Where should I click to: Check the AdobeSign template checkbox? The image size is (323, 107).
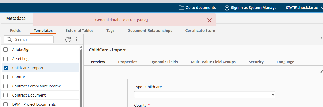pos(5,50)
